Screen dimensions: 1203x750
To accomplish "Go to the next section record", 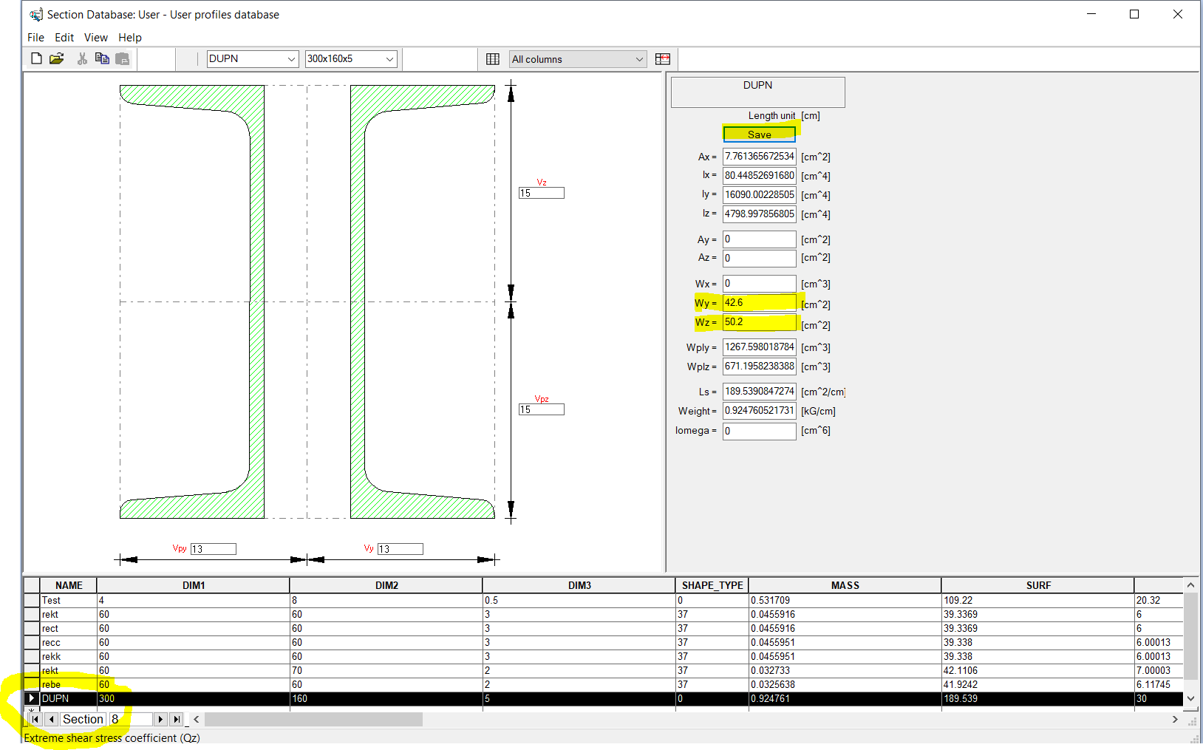I will [160, 719].
